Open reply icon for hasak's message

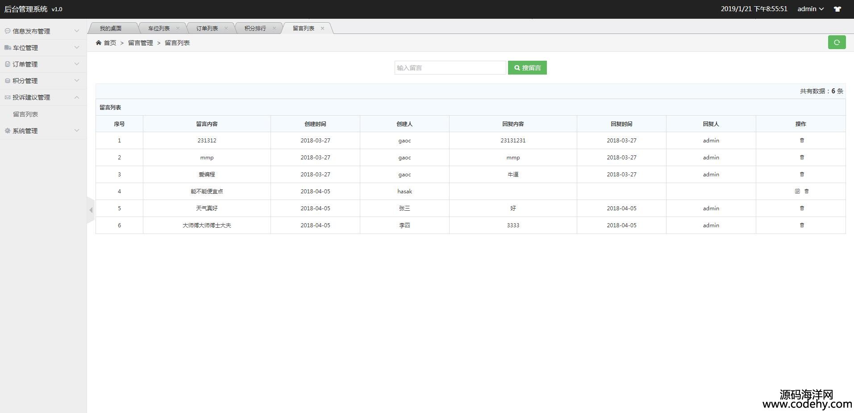click(x=797, y=192)
